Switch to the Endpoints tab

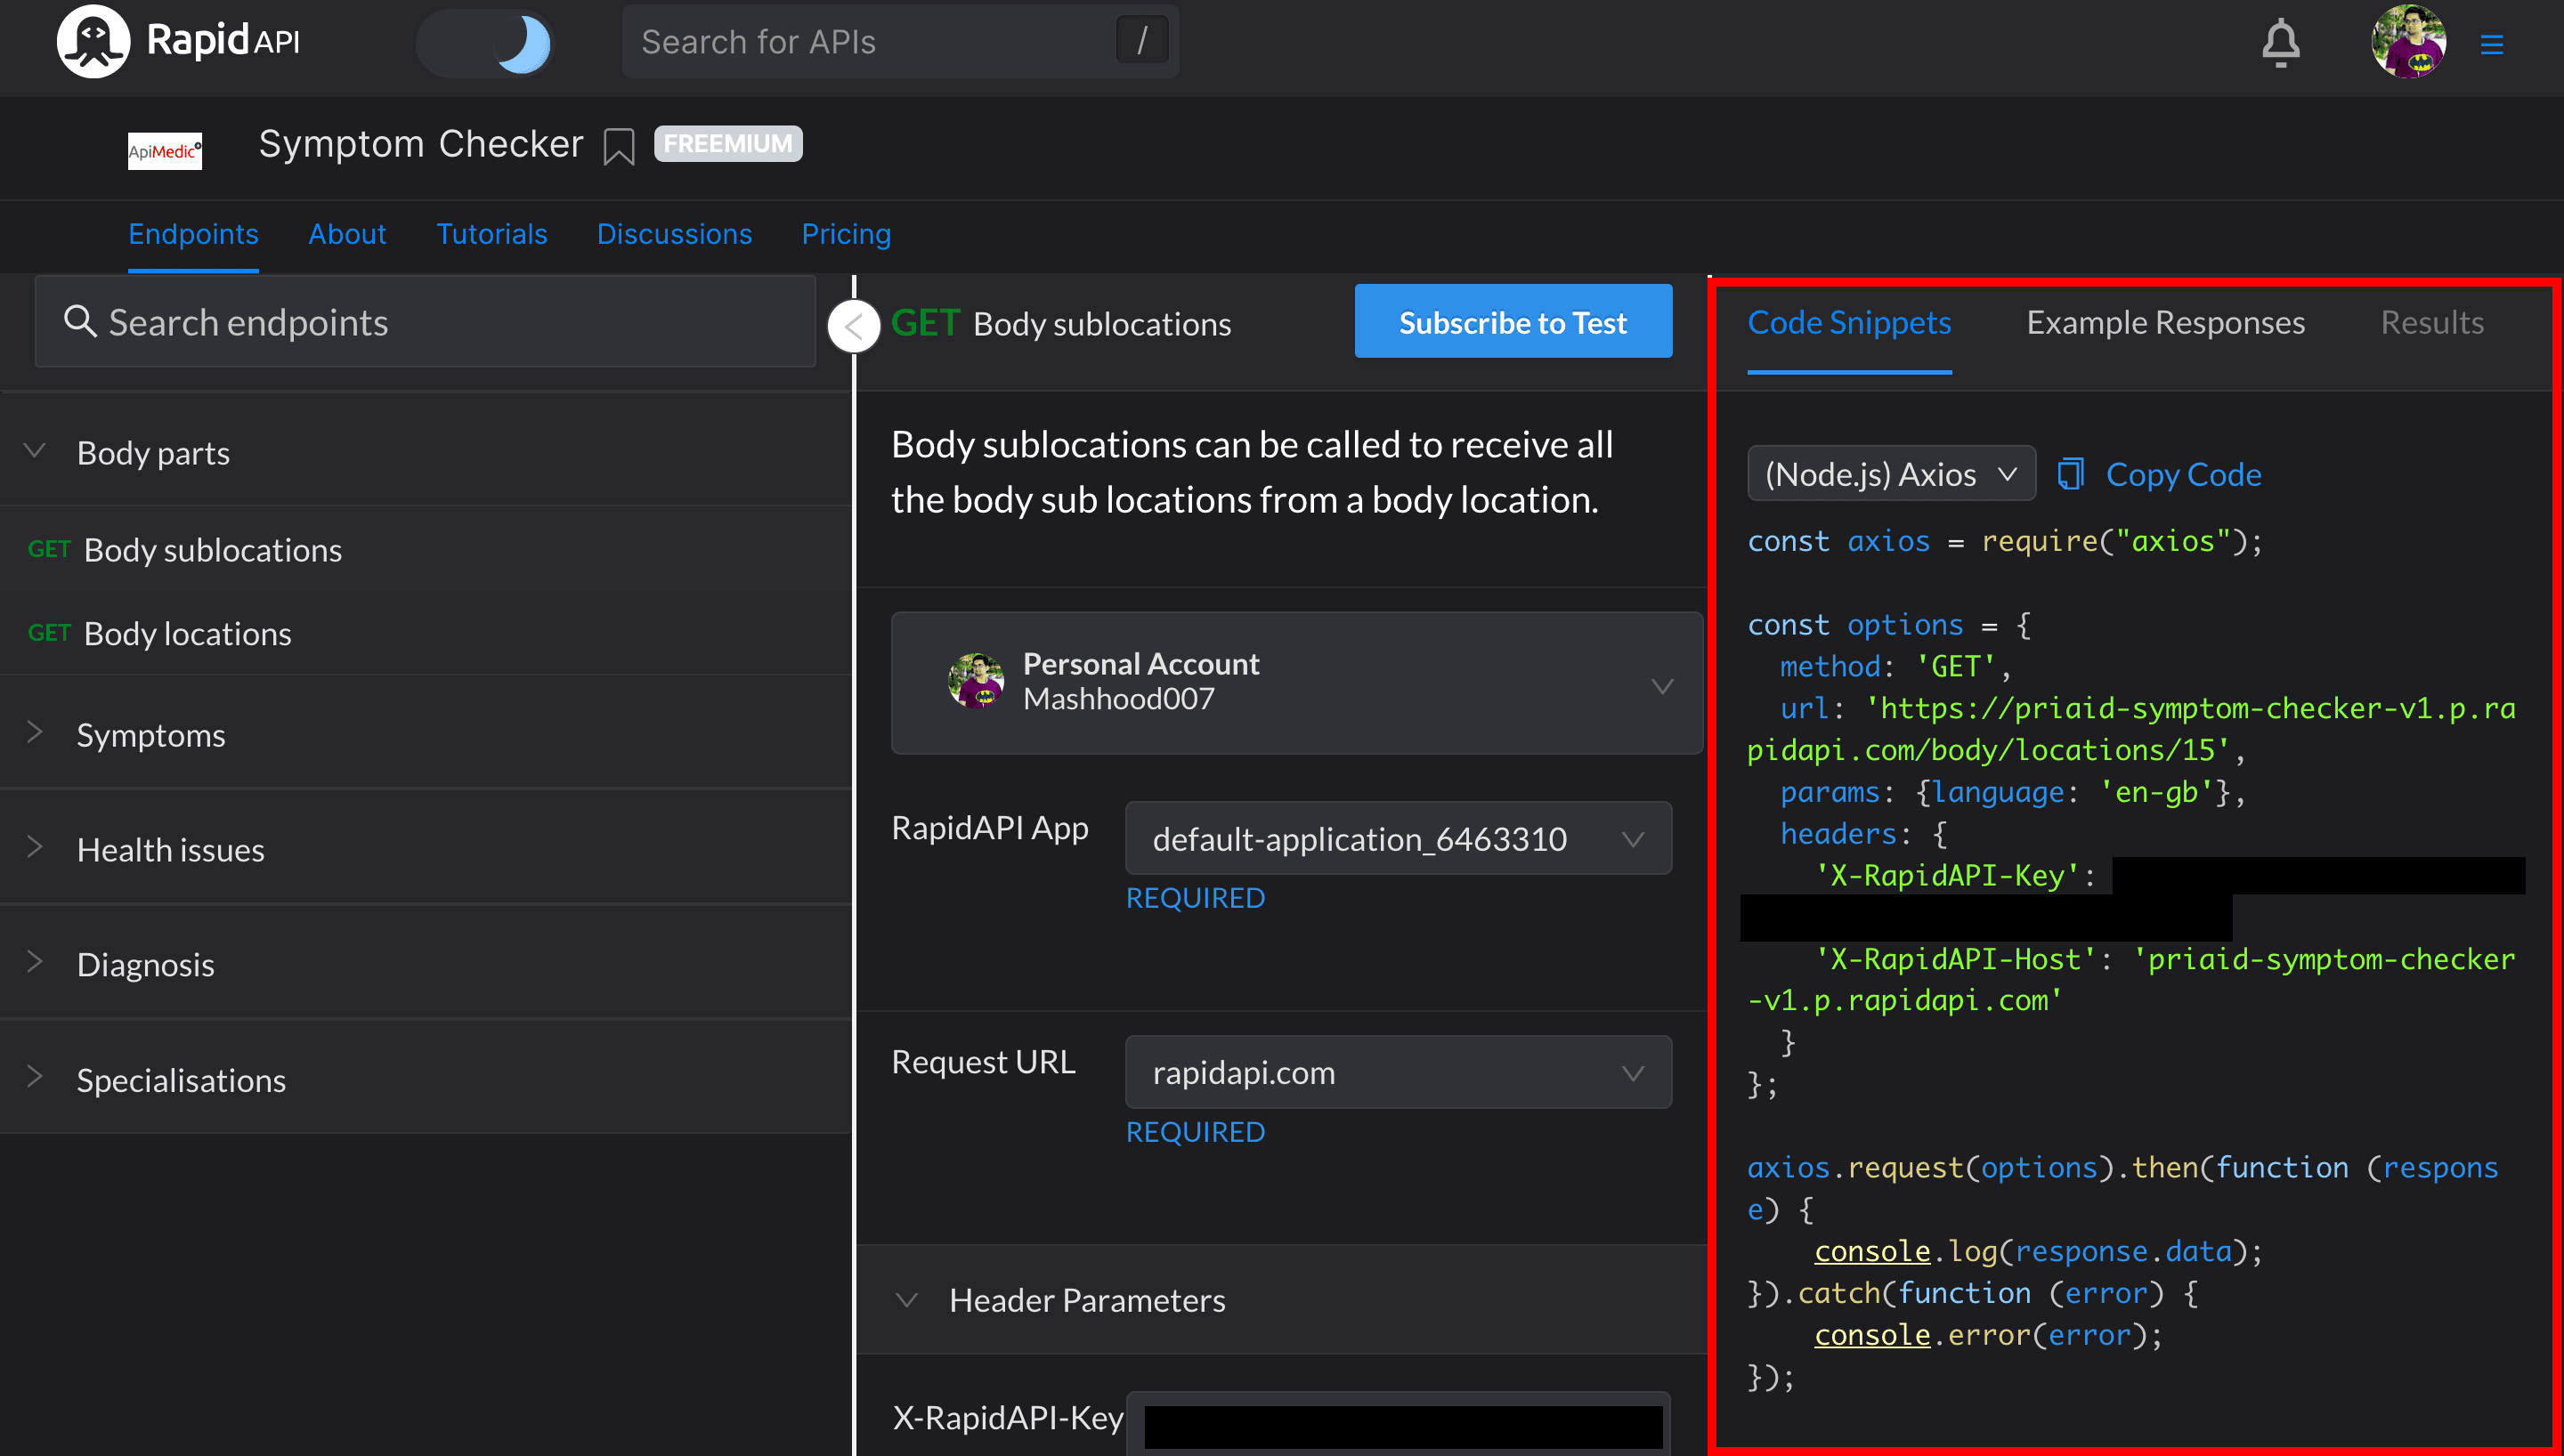(x=193, y=234)
